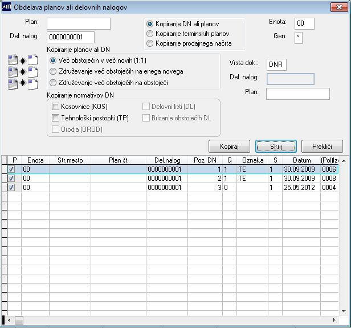The height and width of the screenshot is (328, 351).
Task: Click the horizontal scrollbar right arrow
Action: 334,320
